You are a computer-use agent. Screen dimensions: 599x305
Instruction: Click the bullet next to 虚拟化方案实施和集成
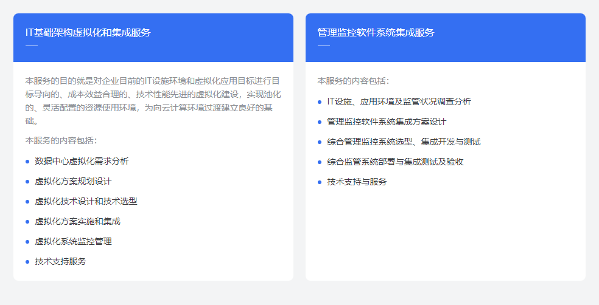coord(27,222)
